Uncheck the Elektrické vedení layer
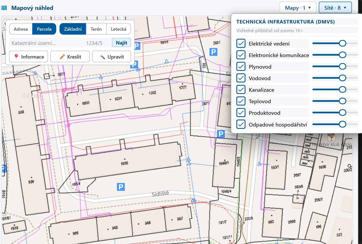 241,43
